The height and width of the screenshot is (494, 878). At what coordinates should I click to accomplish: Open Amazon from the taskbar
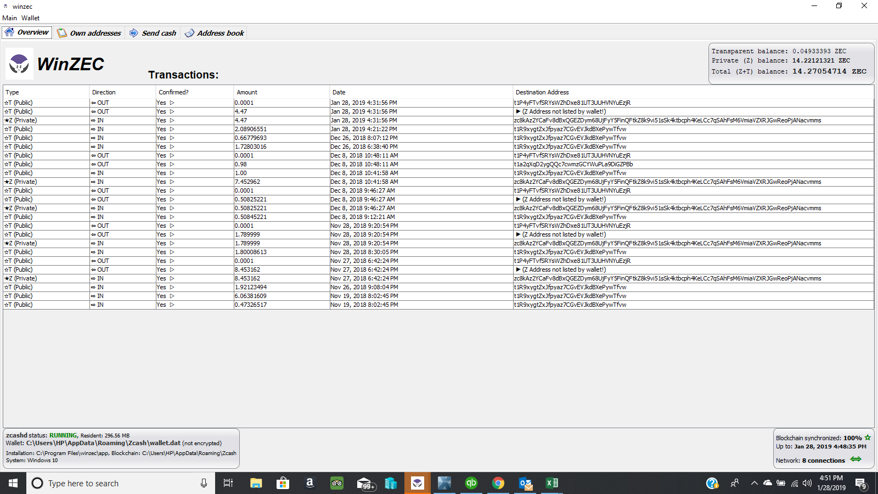(309, 483)
